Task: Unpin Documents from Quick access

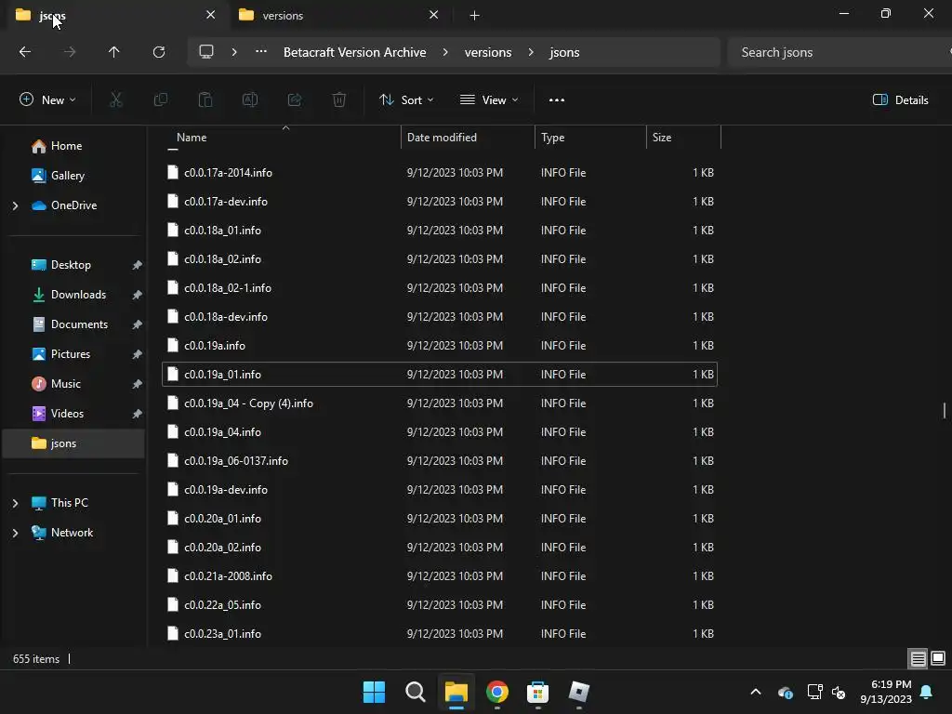Action: coord(138,324)
